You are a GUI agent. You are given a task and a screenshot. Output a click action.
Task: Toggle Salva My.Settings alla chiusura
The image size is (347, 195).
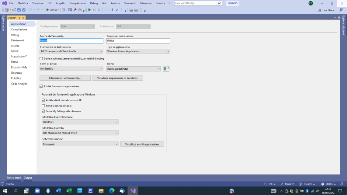43,111
